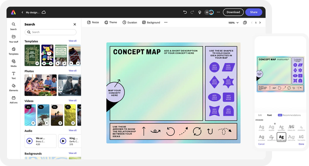
Task: Click the Resize tool in the toolbar
Action: point(93,22)
